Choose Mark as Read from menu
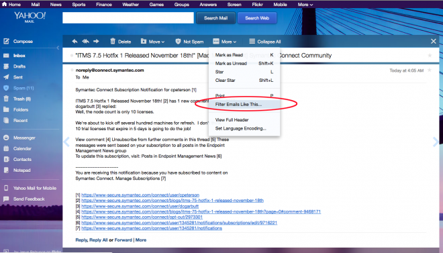Viewport: 443px width, 253px height. 244,55
